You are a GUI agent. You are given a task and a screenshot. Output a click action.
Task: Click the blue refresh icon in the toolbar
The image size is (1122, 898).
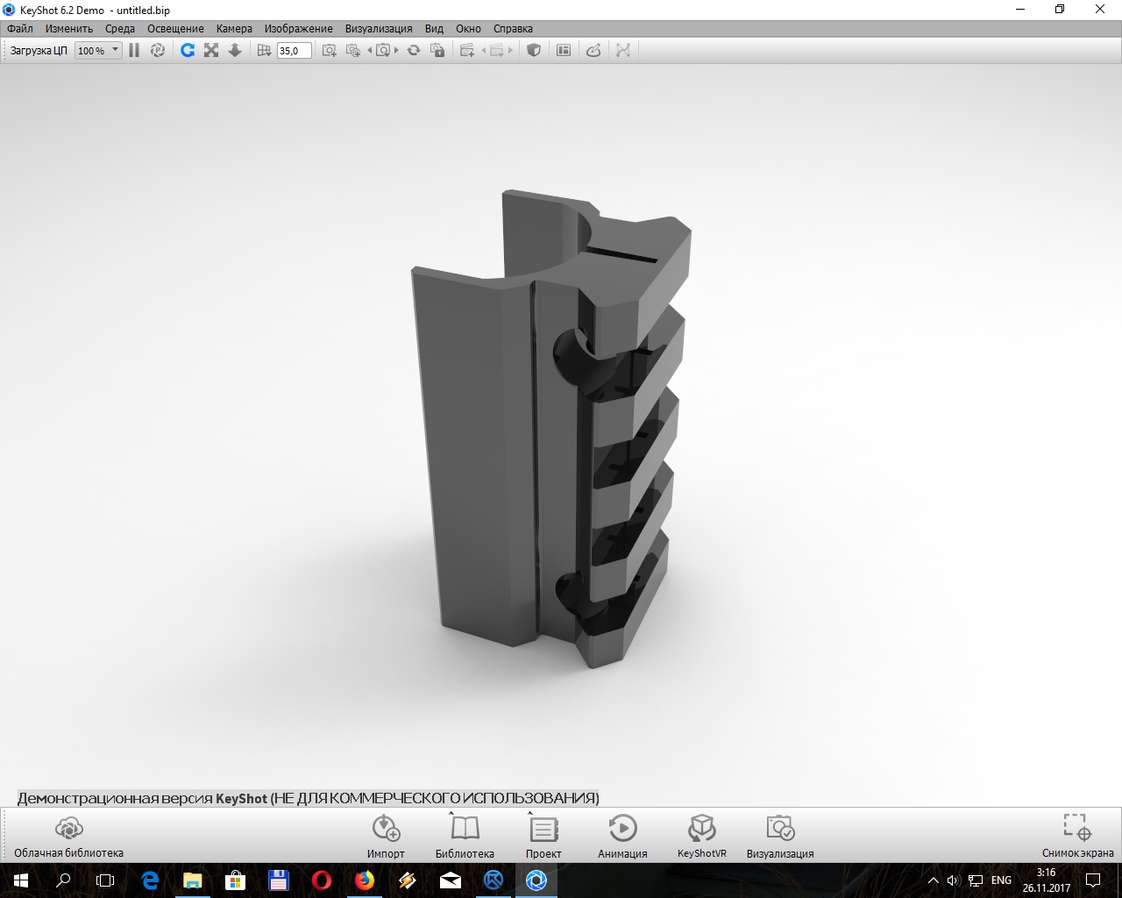point(188,51)
